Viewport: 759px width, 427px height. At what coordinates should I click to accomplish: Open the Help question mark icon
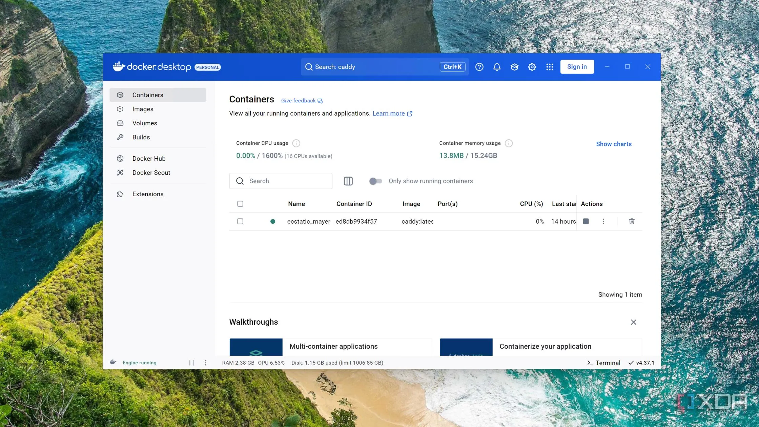[479, 67]
